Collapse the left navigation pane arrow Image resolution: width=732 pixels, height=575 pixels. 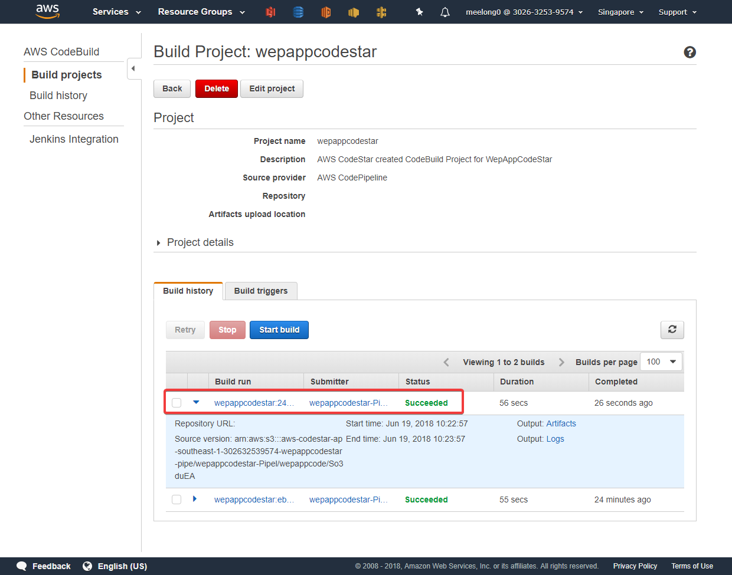[x=133, y=68]
